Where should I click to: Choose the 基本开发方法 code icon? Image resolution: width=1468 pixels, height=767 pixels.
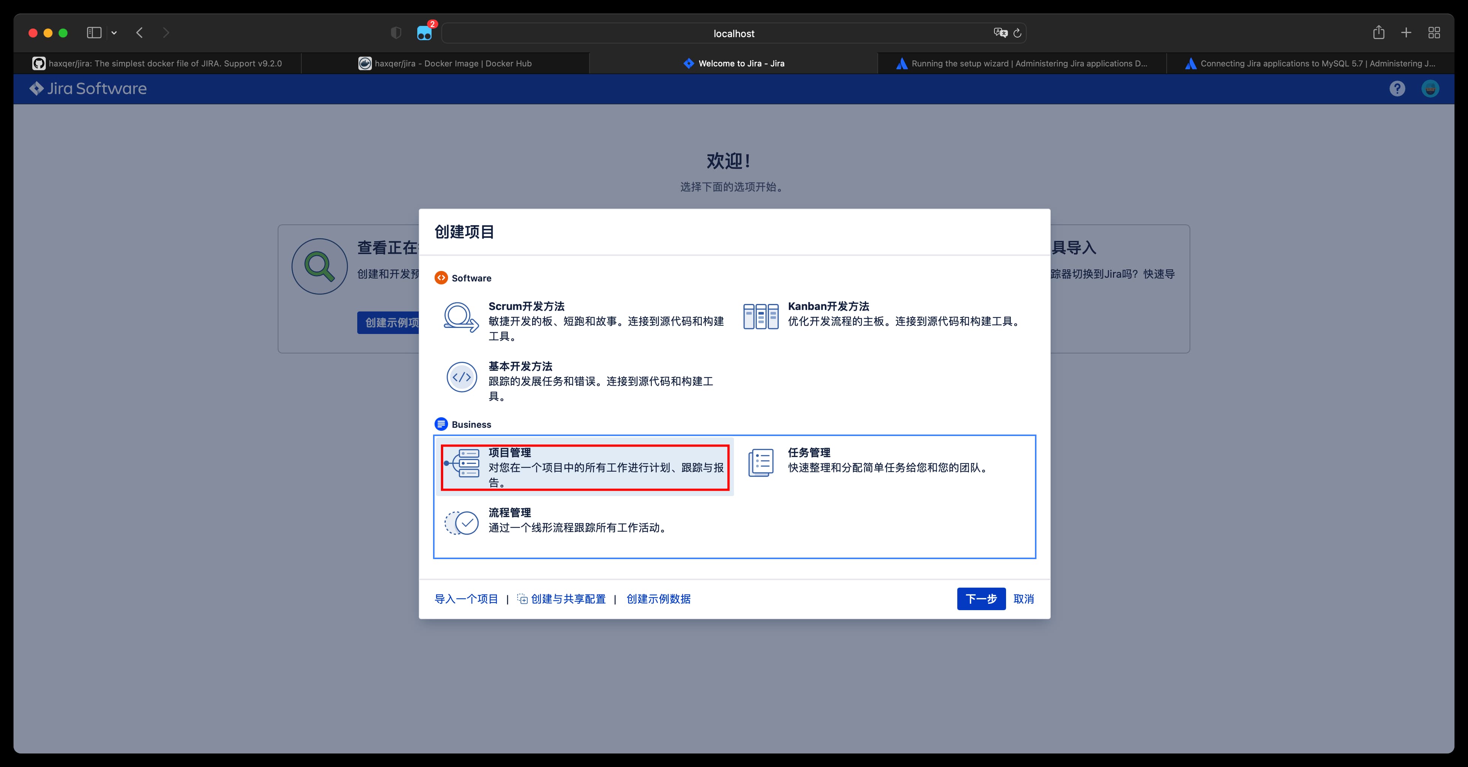[x=461, y=377]
